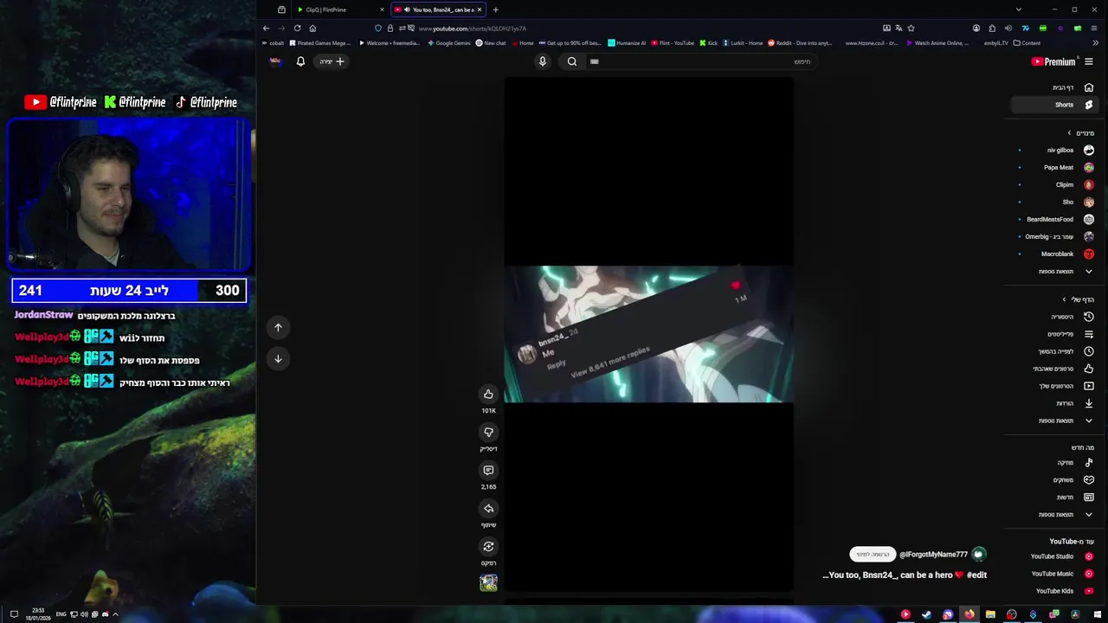Click the #edit hashtag in the title
Viewport: 1108px width, 623px height.
coord(976,575)
